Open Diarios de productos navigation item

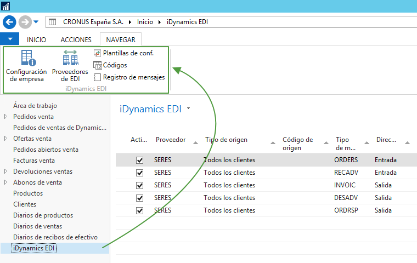click(43, 215)
